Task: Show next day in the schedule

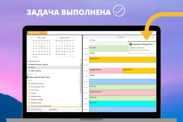Action: click(x=153, y=37)
